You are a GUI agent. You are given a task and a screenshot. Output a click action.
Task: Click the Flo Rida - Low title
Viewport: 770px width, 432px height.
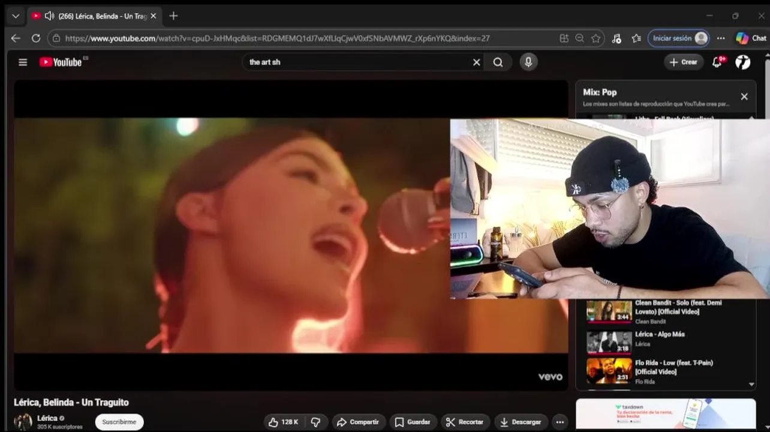click(674, 367)
